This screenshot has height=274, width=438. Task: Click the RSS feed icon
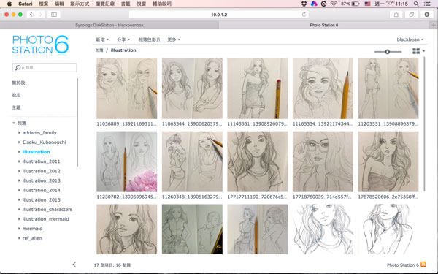click(x=423, y=265)
